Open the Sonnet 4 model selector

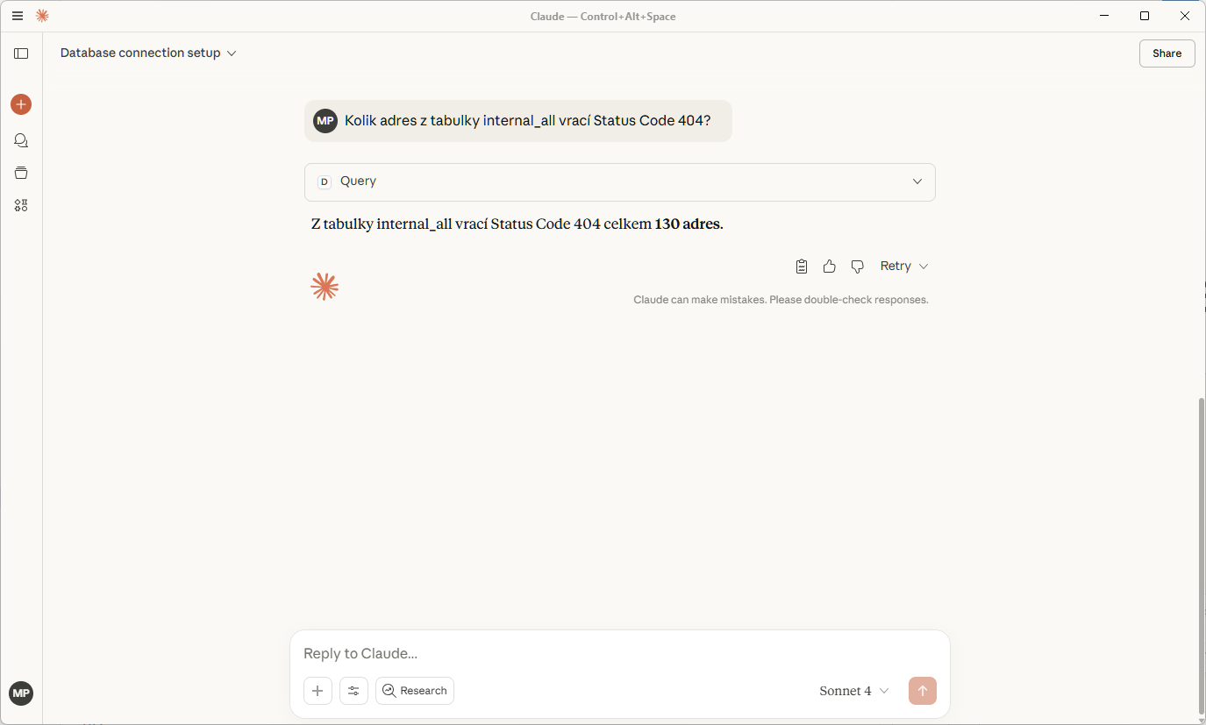point(854,691)
